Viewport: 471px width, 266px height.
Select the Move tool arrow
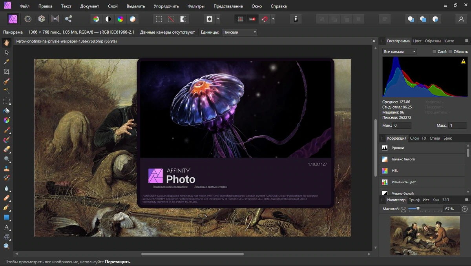[x=7, y=52]
